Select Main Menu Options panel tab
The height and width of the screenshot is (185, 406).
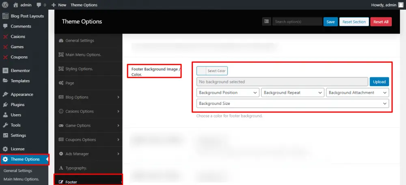(89, 55)
